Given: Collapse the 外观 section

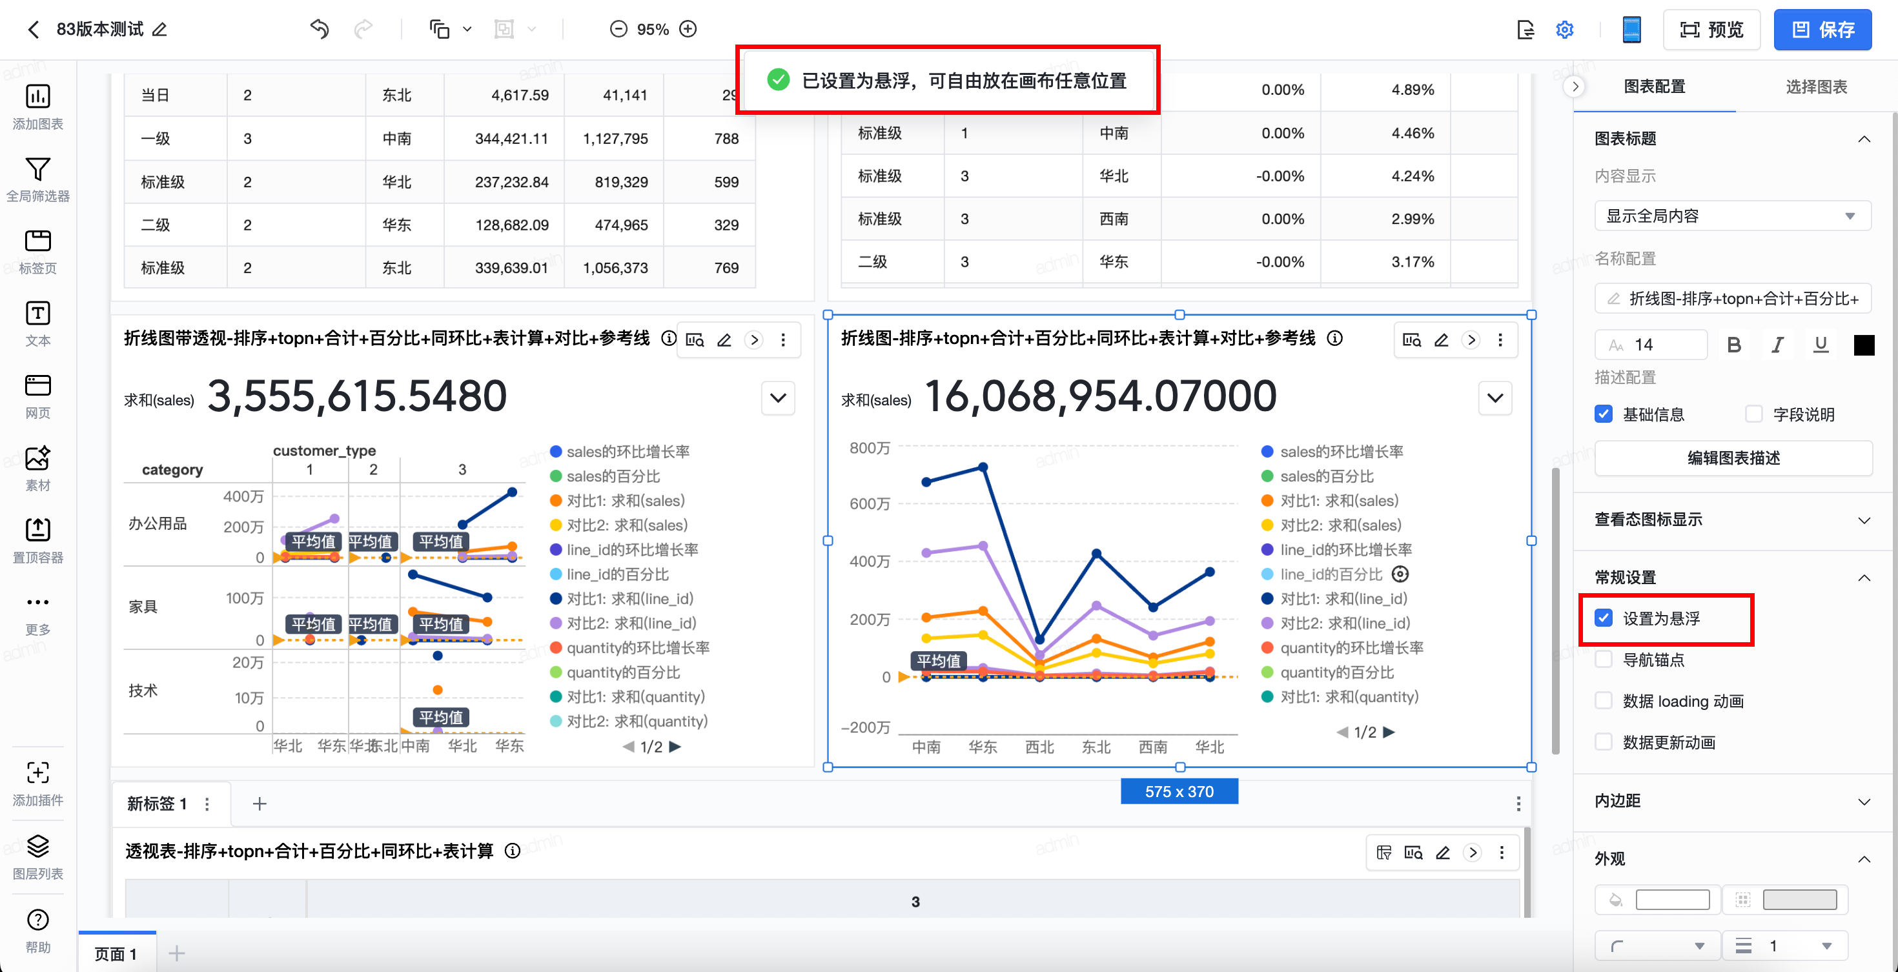Looking at the screenshot, I should (x=1863, y=858).
